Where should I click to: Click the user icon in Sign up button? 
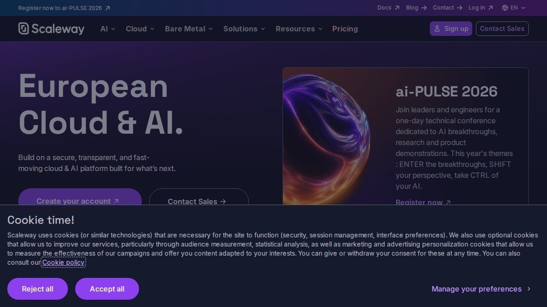coord(437,29)
